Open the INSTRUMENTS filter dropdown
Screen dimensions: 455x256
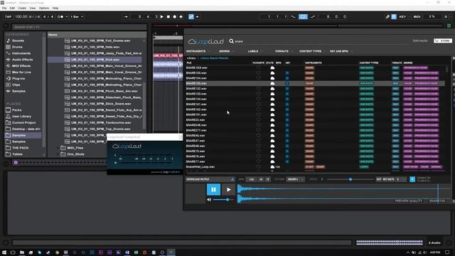click(198, 51)
